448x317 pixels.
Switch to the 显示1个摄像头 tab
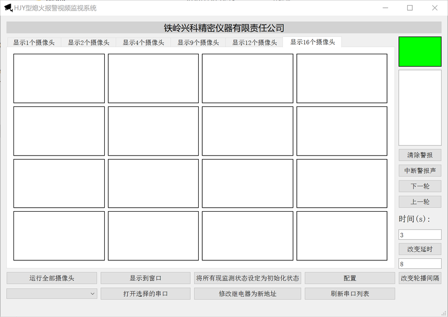[34, 43]
